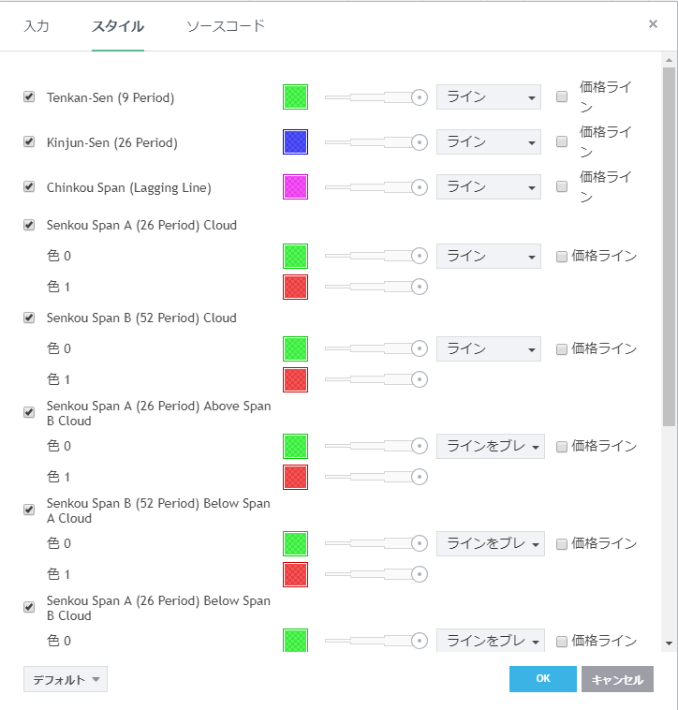The width and height of the screenshot is (678, 710).
Task: Open the Kinjun-Sen blue color swatch
Action: coord(295,141)
